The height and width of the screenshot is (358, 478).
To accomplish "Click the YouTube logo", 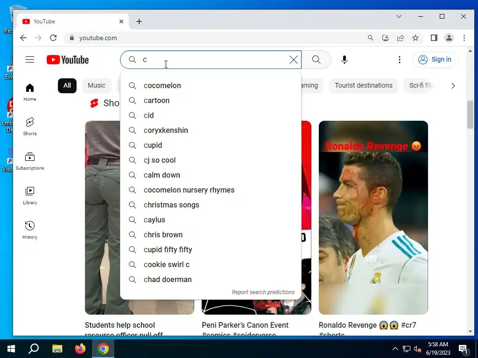I will tap(68, 60).
